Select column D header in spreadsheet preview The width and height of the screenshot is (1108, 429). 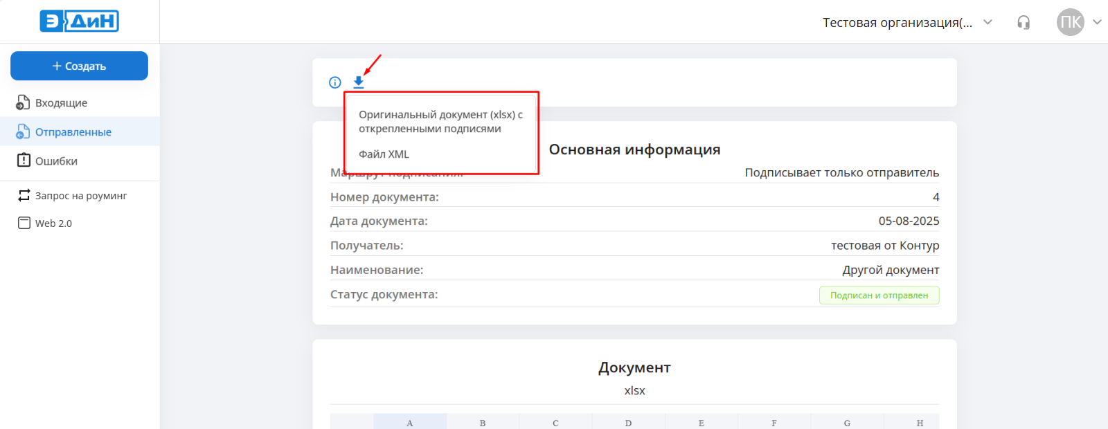point(628,422)
